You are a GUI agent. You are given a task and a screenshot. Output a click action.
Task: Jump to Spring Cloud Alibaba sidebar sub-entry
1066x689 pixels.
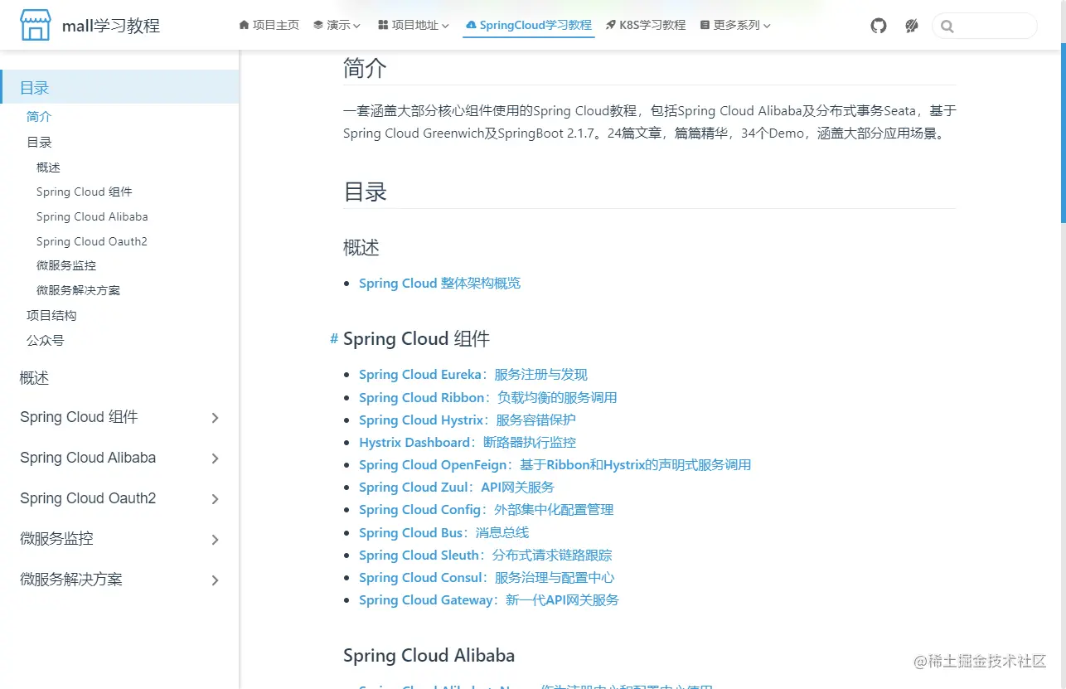coord(92,216)
